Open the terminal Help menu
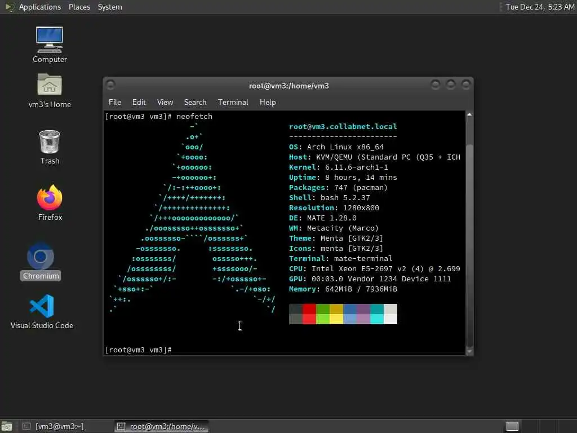The width and height of the screenshot is (577, 433). [268, 103]
